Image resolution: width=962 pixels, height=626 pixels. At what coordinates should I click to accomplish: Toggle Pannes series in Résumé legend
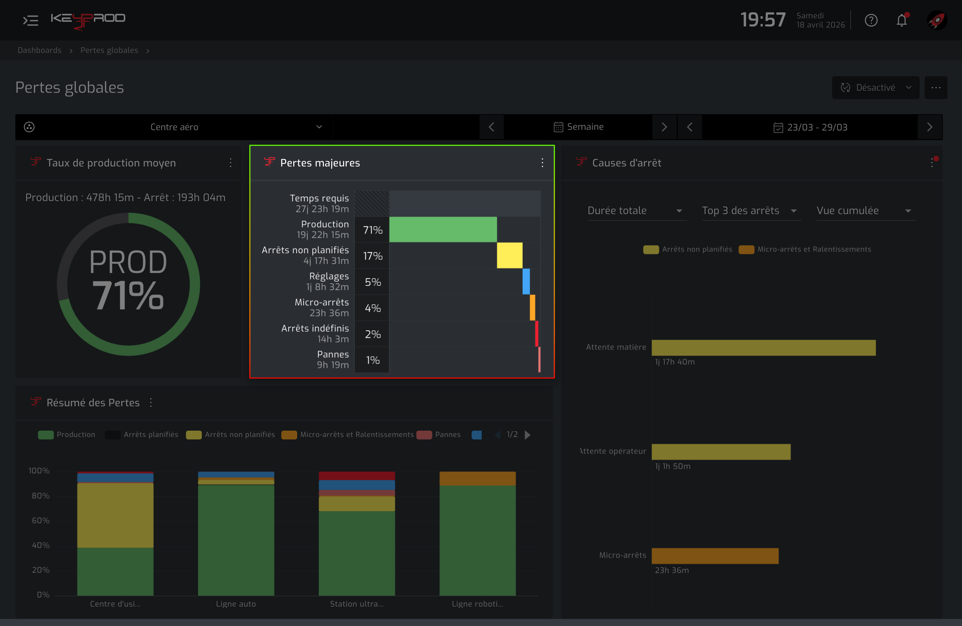(x=439, y=434)
